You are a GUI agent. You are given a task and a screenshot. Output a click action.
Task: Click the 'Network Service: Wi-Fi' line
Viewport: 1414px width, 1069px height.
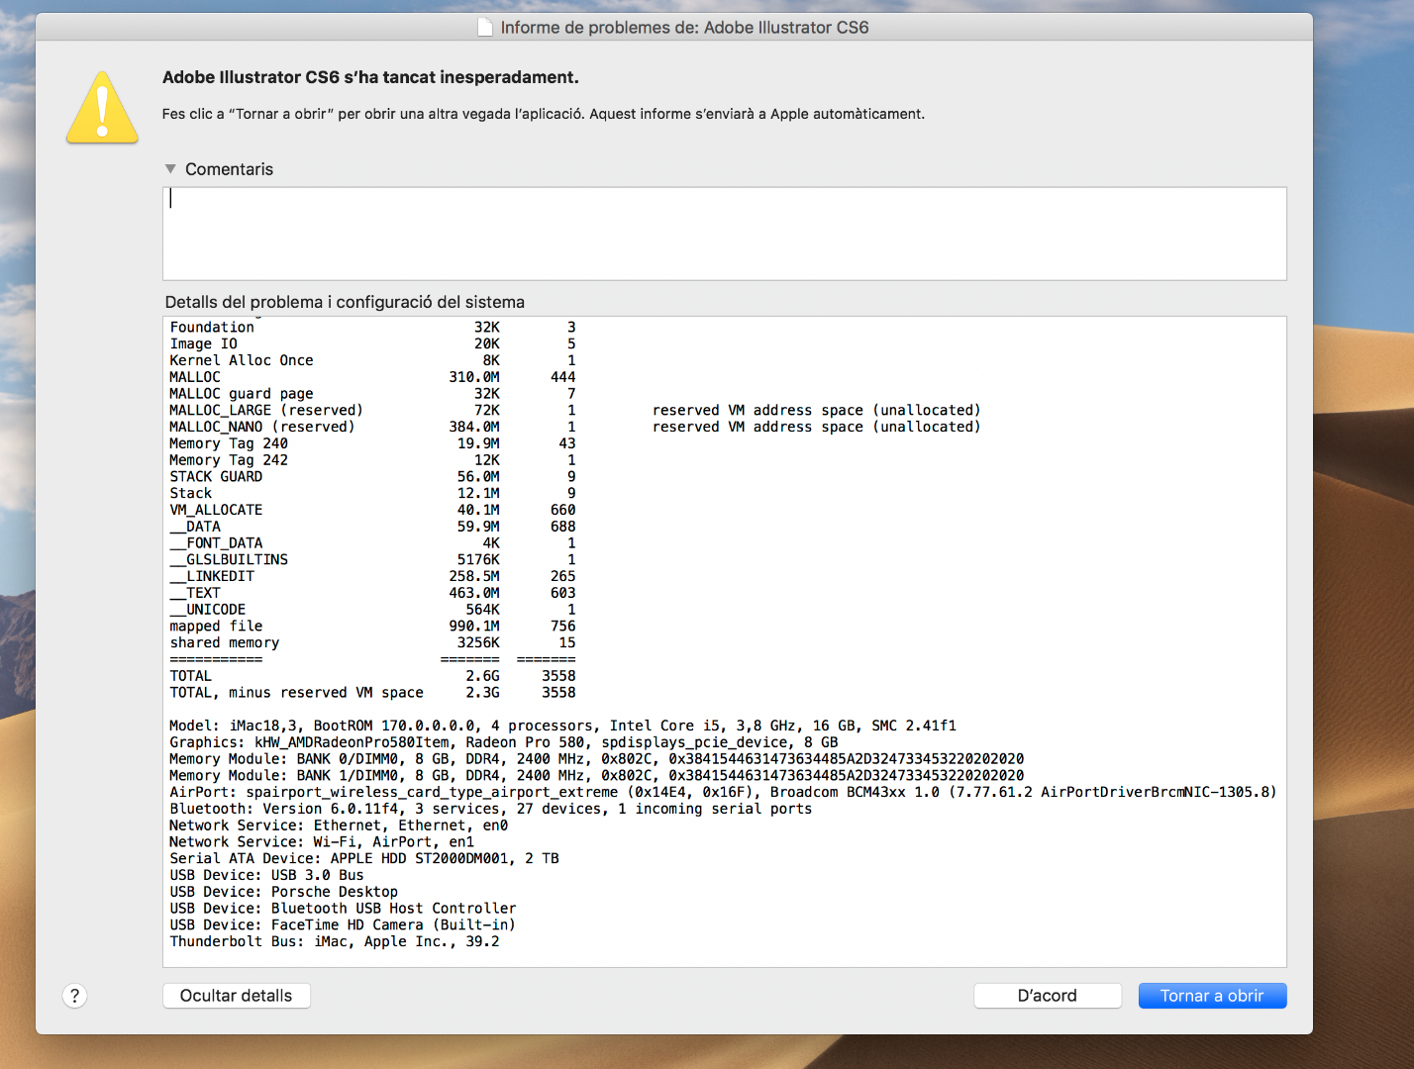pyautogui.click(x=322, y=843)
